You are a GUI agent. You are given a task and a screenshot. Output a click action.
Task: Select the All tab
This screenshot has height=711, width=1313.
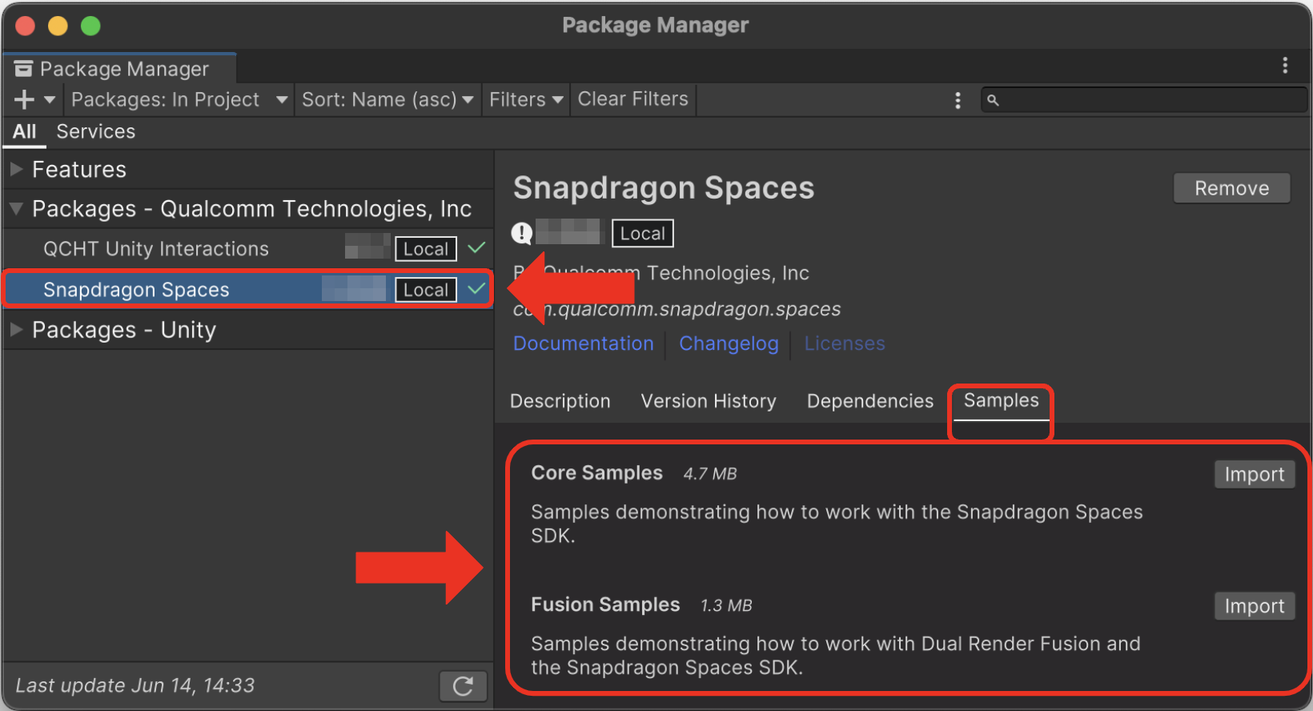pos(25,132)
